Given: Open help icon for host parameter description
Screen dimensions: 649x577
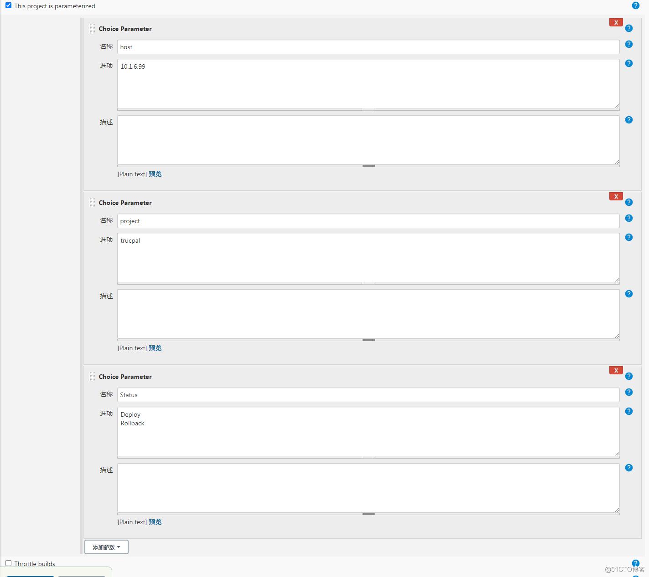Looking at the screenshot, I should 628,120.
